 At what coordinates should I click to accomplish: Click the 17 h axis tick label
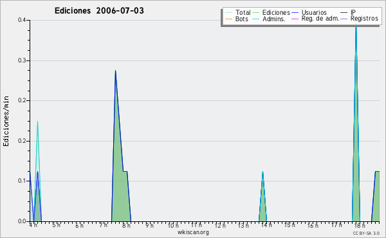click(336, 225)
